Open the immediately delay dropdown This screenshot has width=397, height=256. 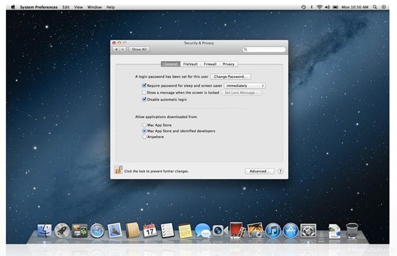(x=244, y=86)
